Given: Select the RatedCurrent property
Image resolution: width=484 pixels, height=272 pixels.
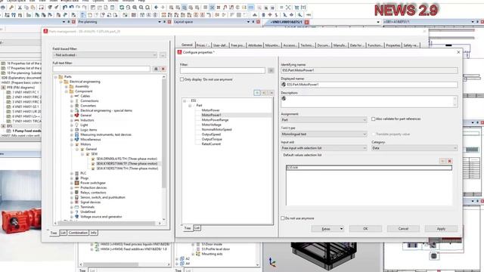Looking at the screenshot, I should pyautogui.click(x=211, y=144).
